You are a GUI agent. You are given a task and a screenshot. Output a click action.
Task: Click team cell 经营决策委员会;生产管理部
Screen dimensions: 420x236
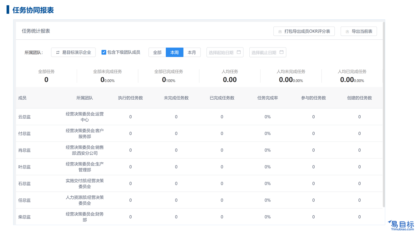pos(85,167)
